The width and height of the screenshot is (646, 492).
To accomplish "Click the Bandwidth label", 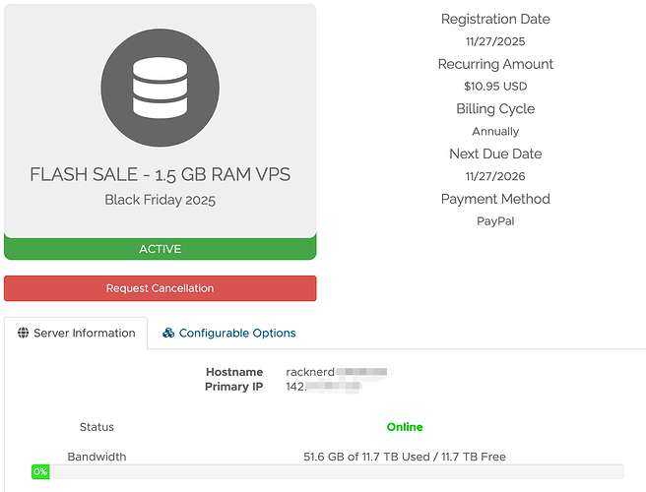I will (x=97, y=457).
